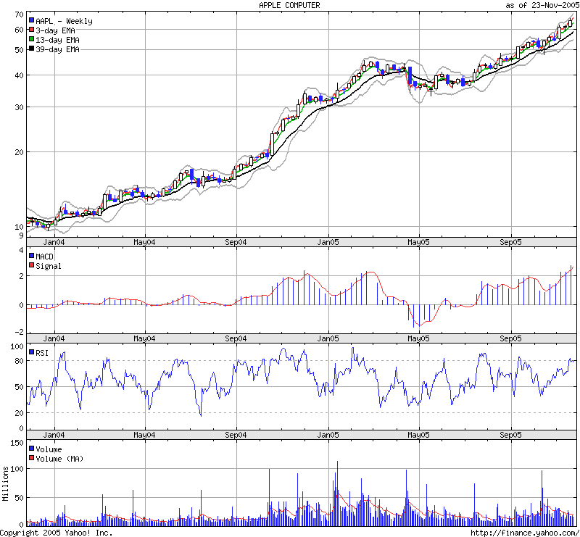This screenshot has width=580, height=537.
Task: Click the 'AAPL - Weekly' legend label
Action: click(64, 21)
